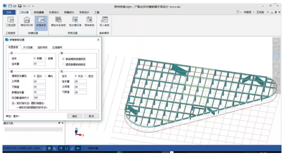Float the 属性列表 panel with its pin icon
This screenshot has width=284, height=155.
coord(59,123)
